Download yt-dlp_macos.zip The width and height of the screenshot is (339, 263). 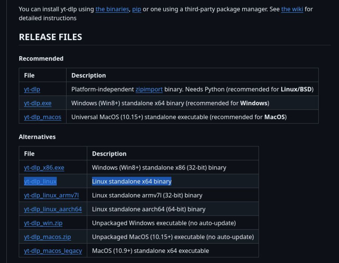pos(47,237)
